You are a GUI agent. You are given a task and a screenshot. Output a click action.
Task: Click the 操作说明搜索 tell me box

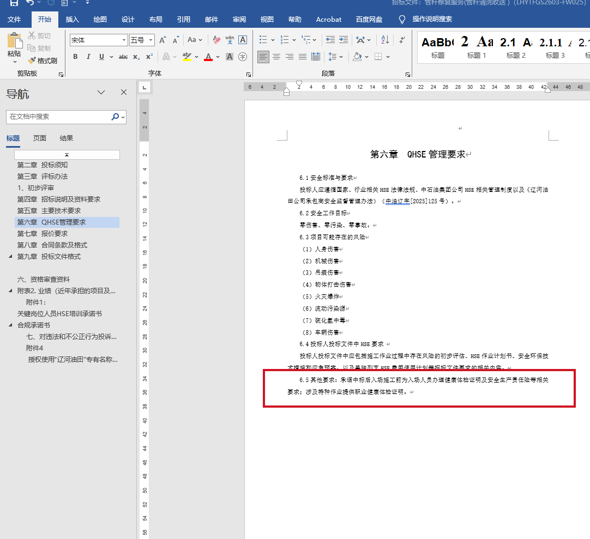(x=432, y=19)
